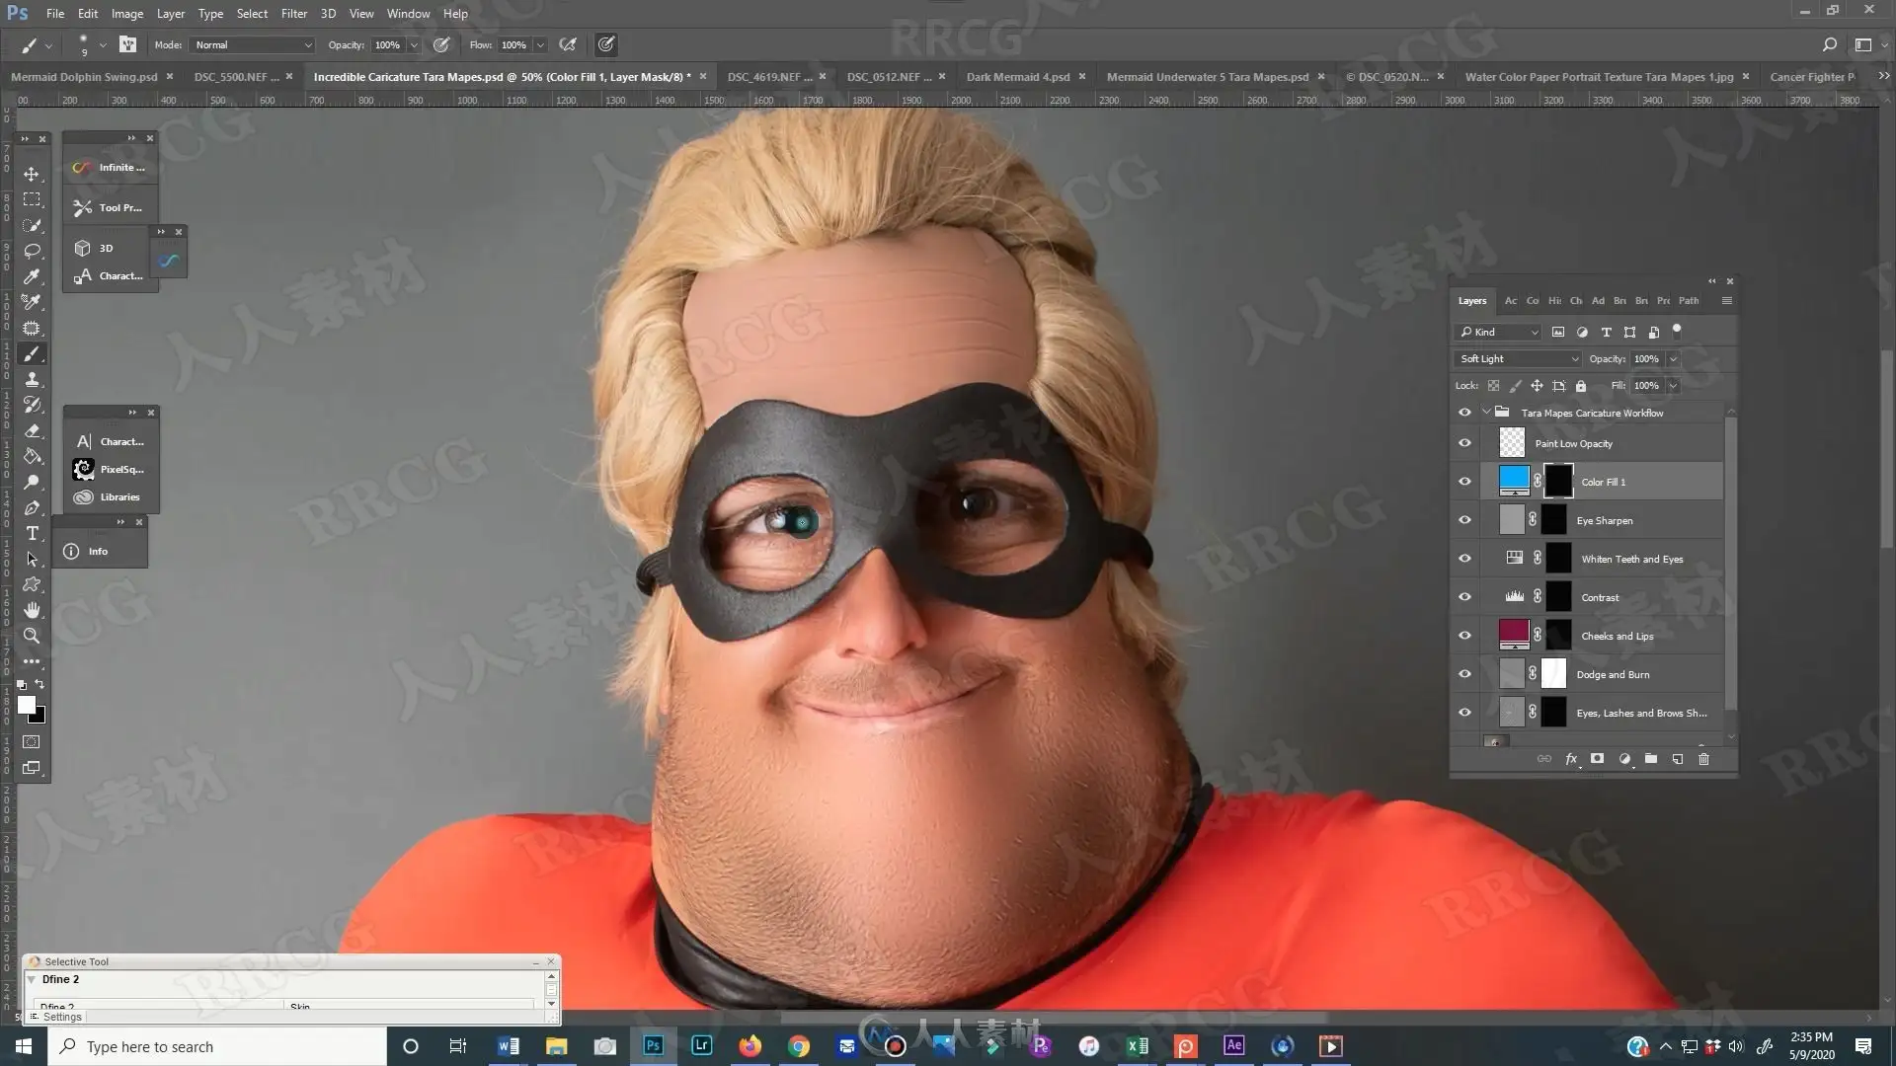The height and width of the screenshot is (1066, 1896).
Task: Click the Color Fill 1 blue thumbnail
Action: point(1514,481)
